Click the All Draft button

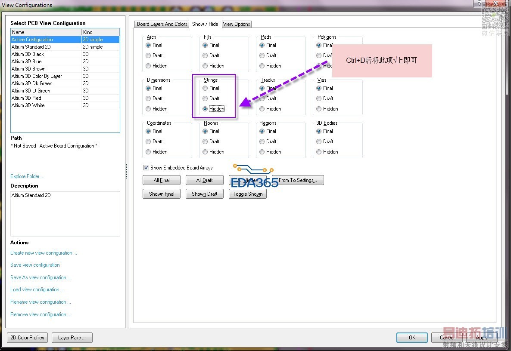(x=204, y=180)
